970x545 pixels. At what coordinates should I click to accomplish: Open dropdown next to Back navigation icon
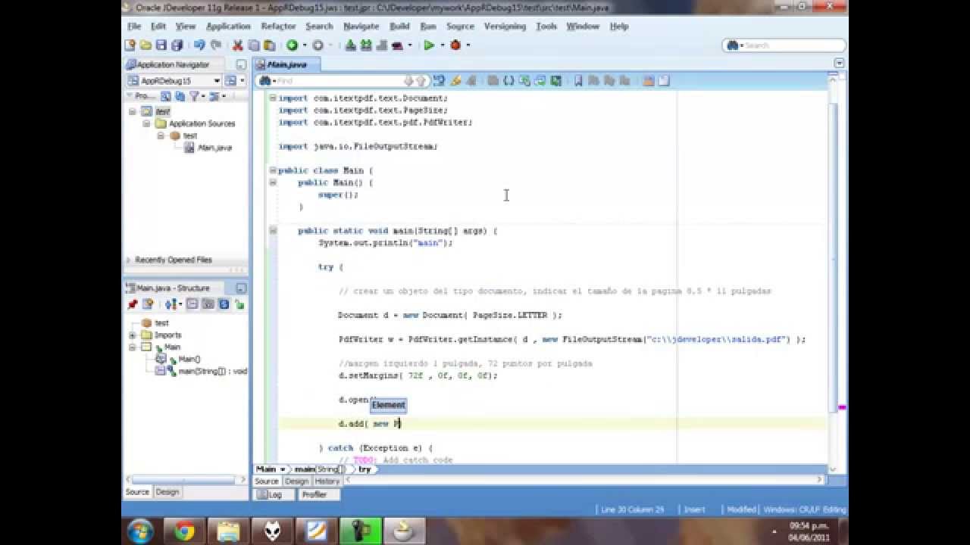point(303,45)
